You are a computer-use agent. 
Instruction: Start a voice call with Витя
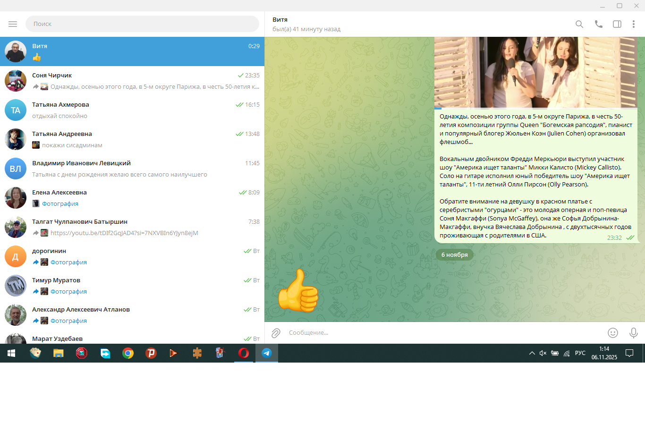click(x=598, y=24)
